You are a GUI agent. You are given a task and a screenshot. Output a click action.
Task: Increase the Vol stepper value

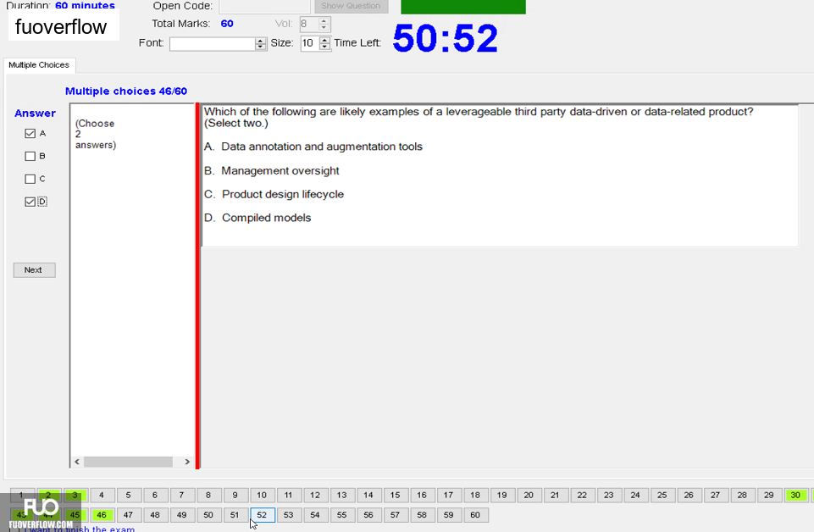[x=324, y=21]
